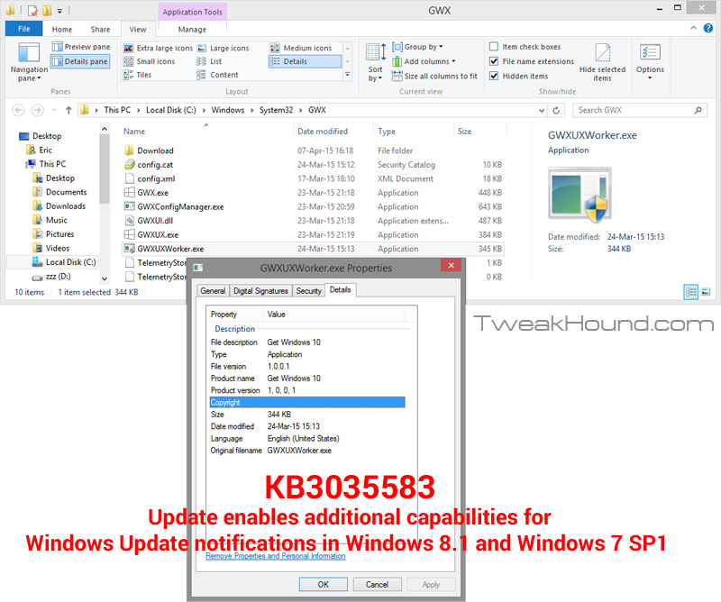
Task: Open the Navigation pane menu
Action: pos(29,61)
